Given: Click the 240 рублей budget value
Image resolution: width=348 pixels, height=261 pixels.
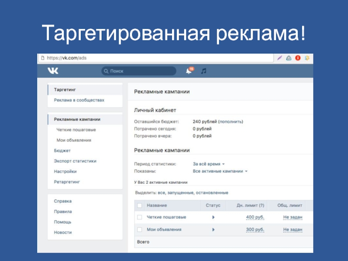Looking at the screenshot, I should 204,122.
